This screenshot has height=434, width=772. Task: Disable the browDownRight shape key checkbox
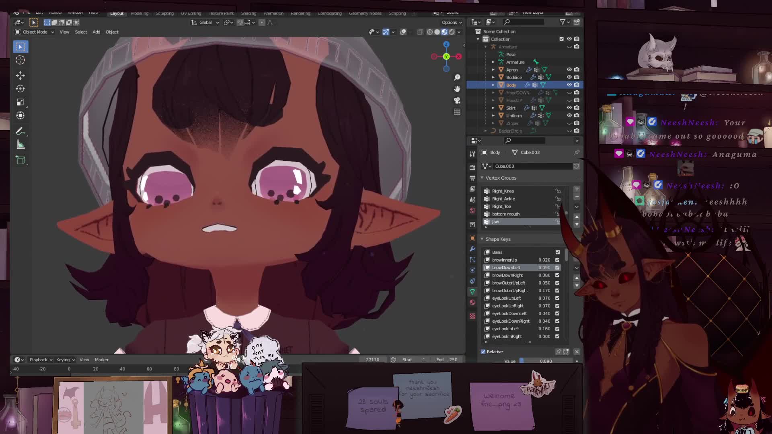(557, 275)
